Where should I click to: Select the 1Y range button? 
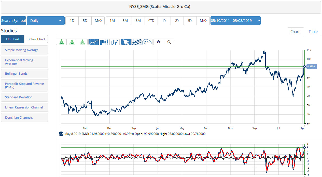pyautogui.click(x=164, y=21)
